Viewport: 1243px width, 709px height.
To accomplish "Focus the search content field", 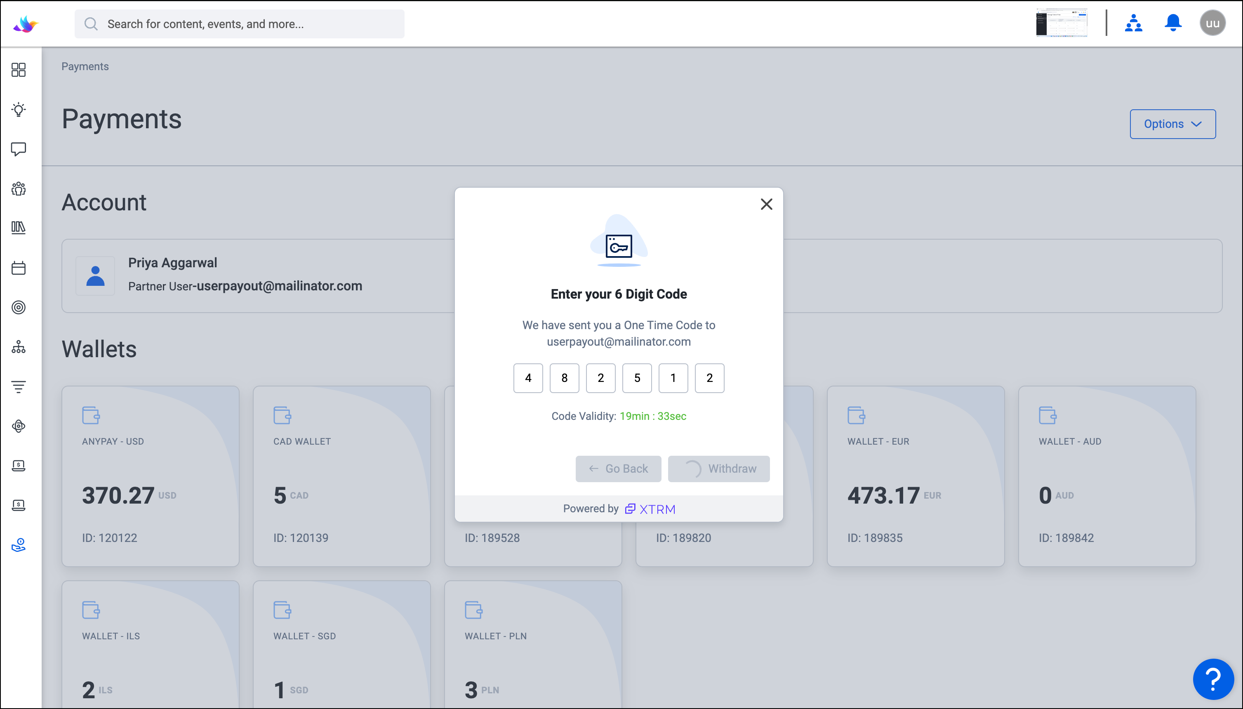I will [x=240, y=24].
